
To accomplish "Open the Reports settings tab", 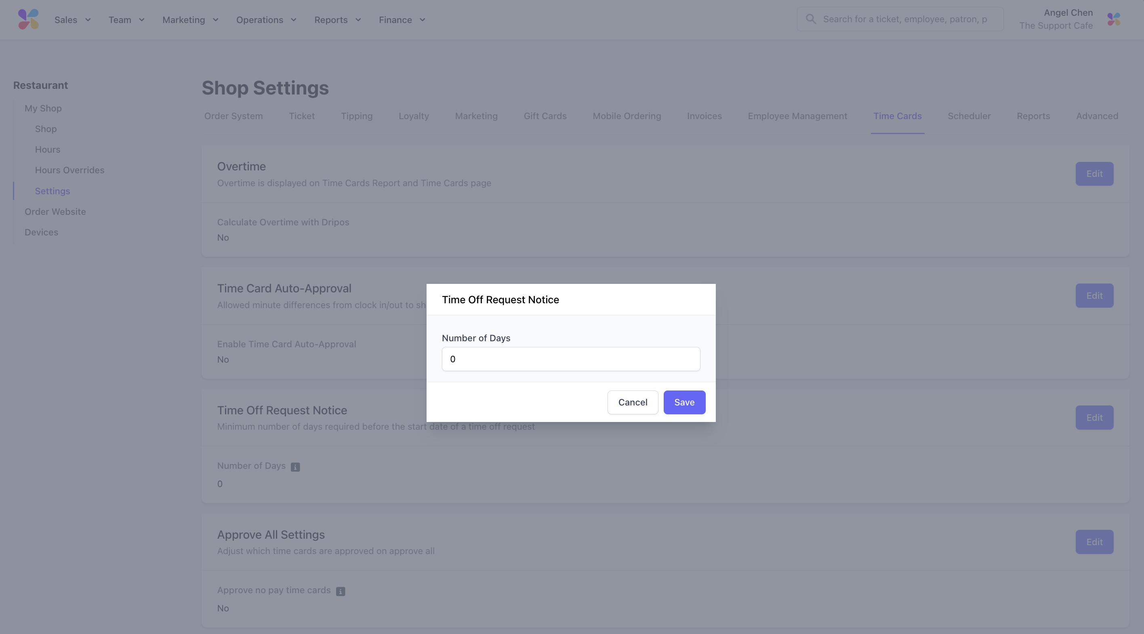I will 1033,116.
